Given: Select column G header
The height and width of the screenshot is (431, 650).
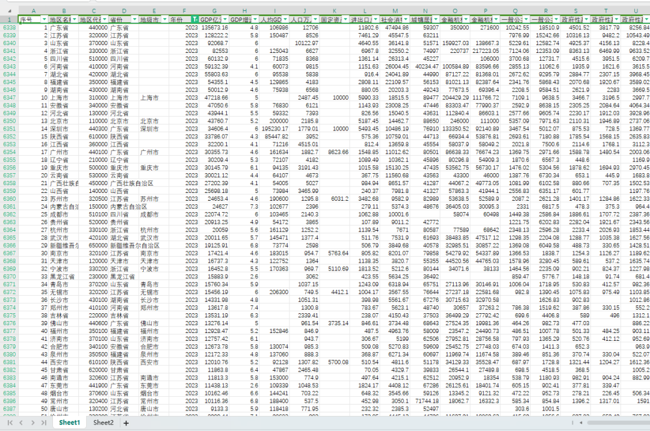Looking at the screenshot, I should pyautogui.click(x=214, y=11).
